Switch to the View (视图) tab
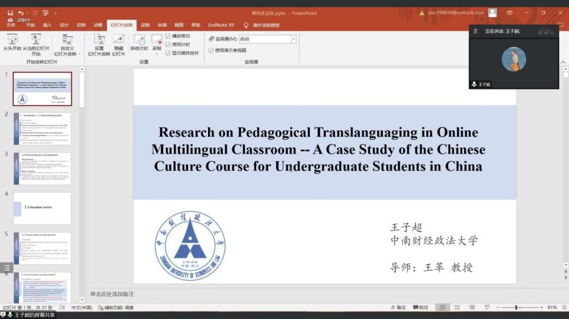The height and width of the screenshot is (319, 569). pyautogui.click(x=179, y=25)
